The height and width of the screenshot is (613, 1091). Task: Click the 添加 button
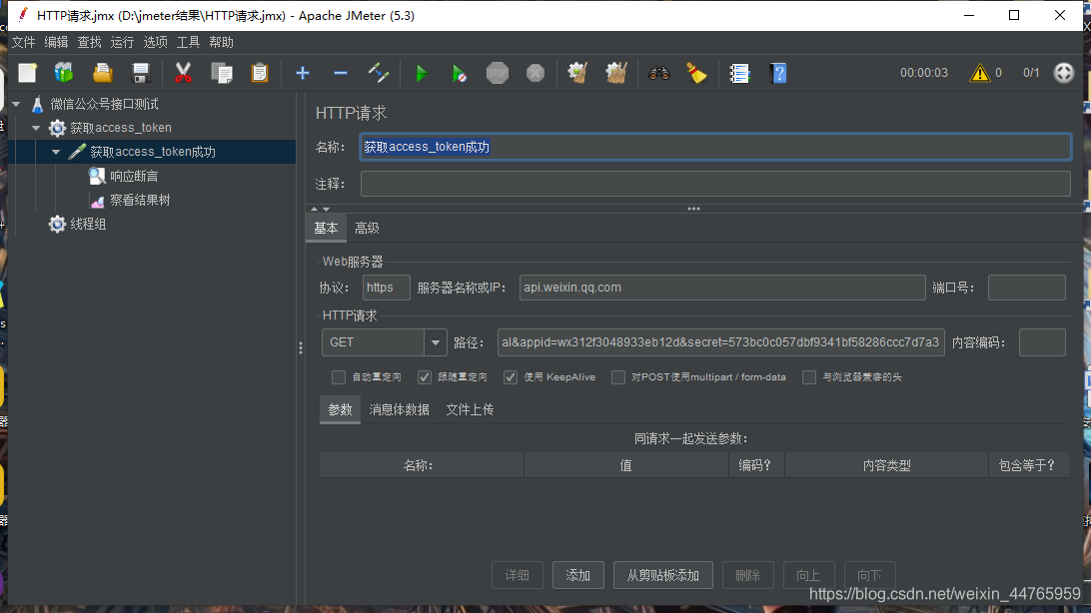tap(578, 575)
